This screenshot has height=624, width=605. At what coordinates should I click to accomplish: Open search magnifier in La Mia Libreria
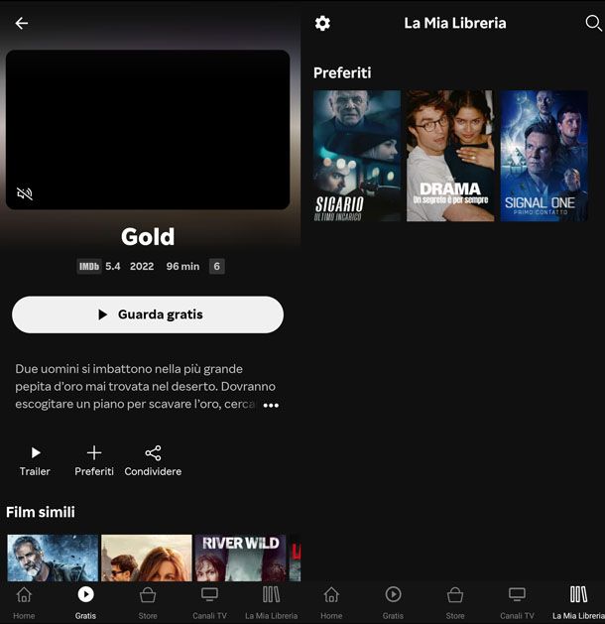coord(593,23)
